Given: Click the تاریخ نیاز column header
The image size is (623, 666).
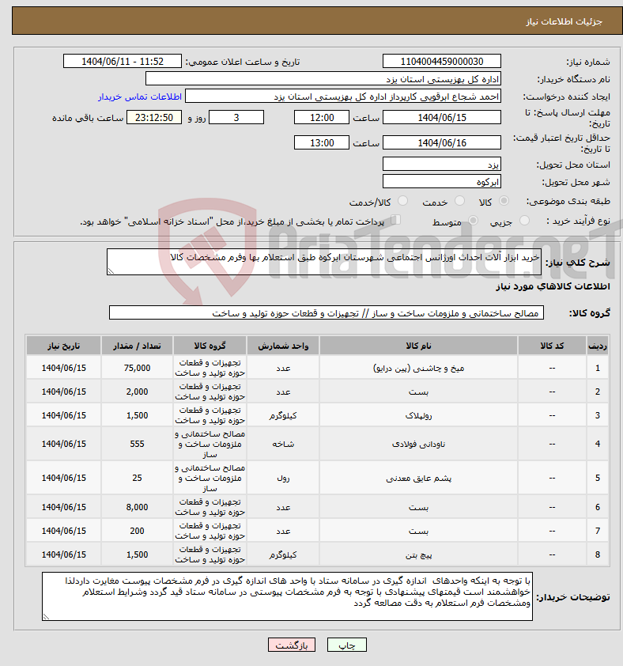Looking at the screenshot, I should (64, 346).
